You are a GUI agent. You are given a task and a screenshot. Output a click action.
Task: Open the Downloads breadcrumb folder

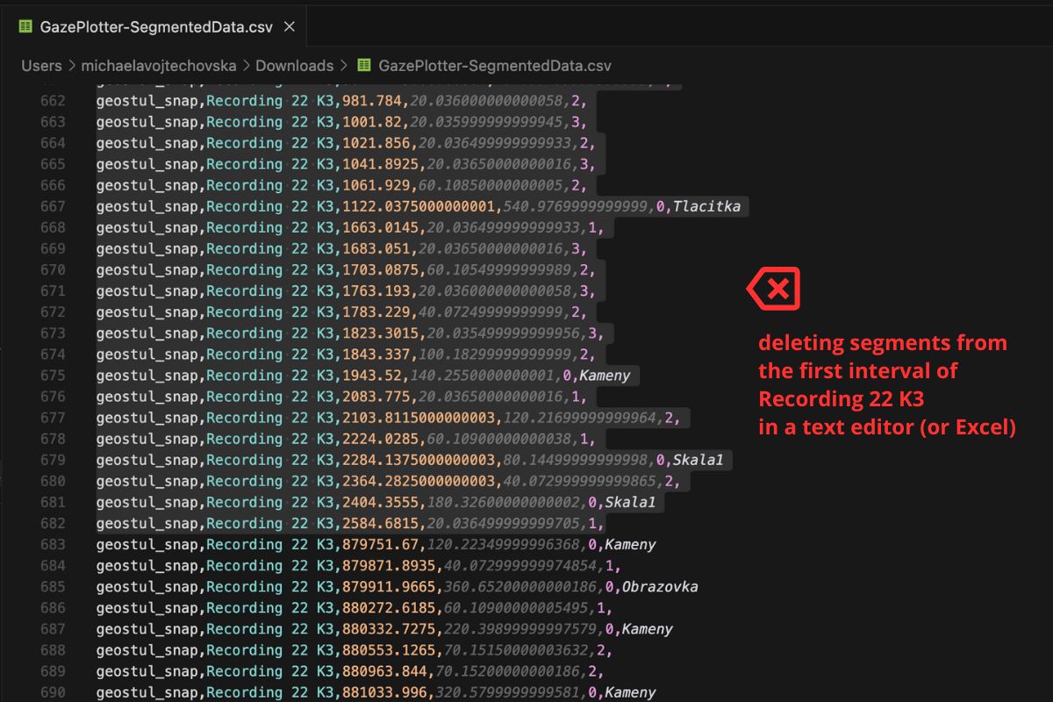tap(294, 66)
